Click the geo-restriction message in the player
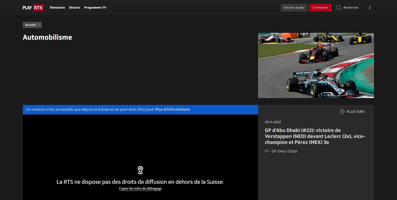 coord(140,182)
